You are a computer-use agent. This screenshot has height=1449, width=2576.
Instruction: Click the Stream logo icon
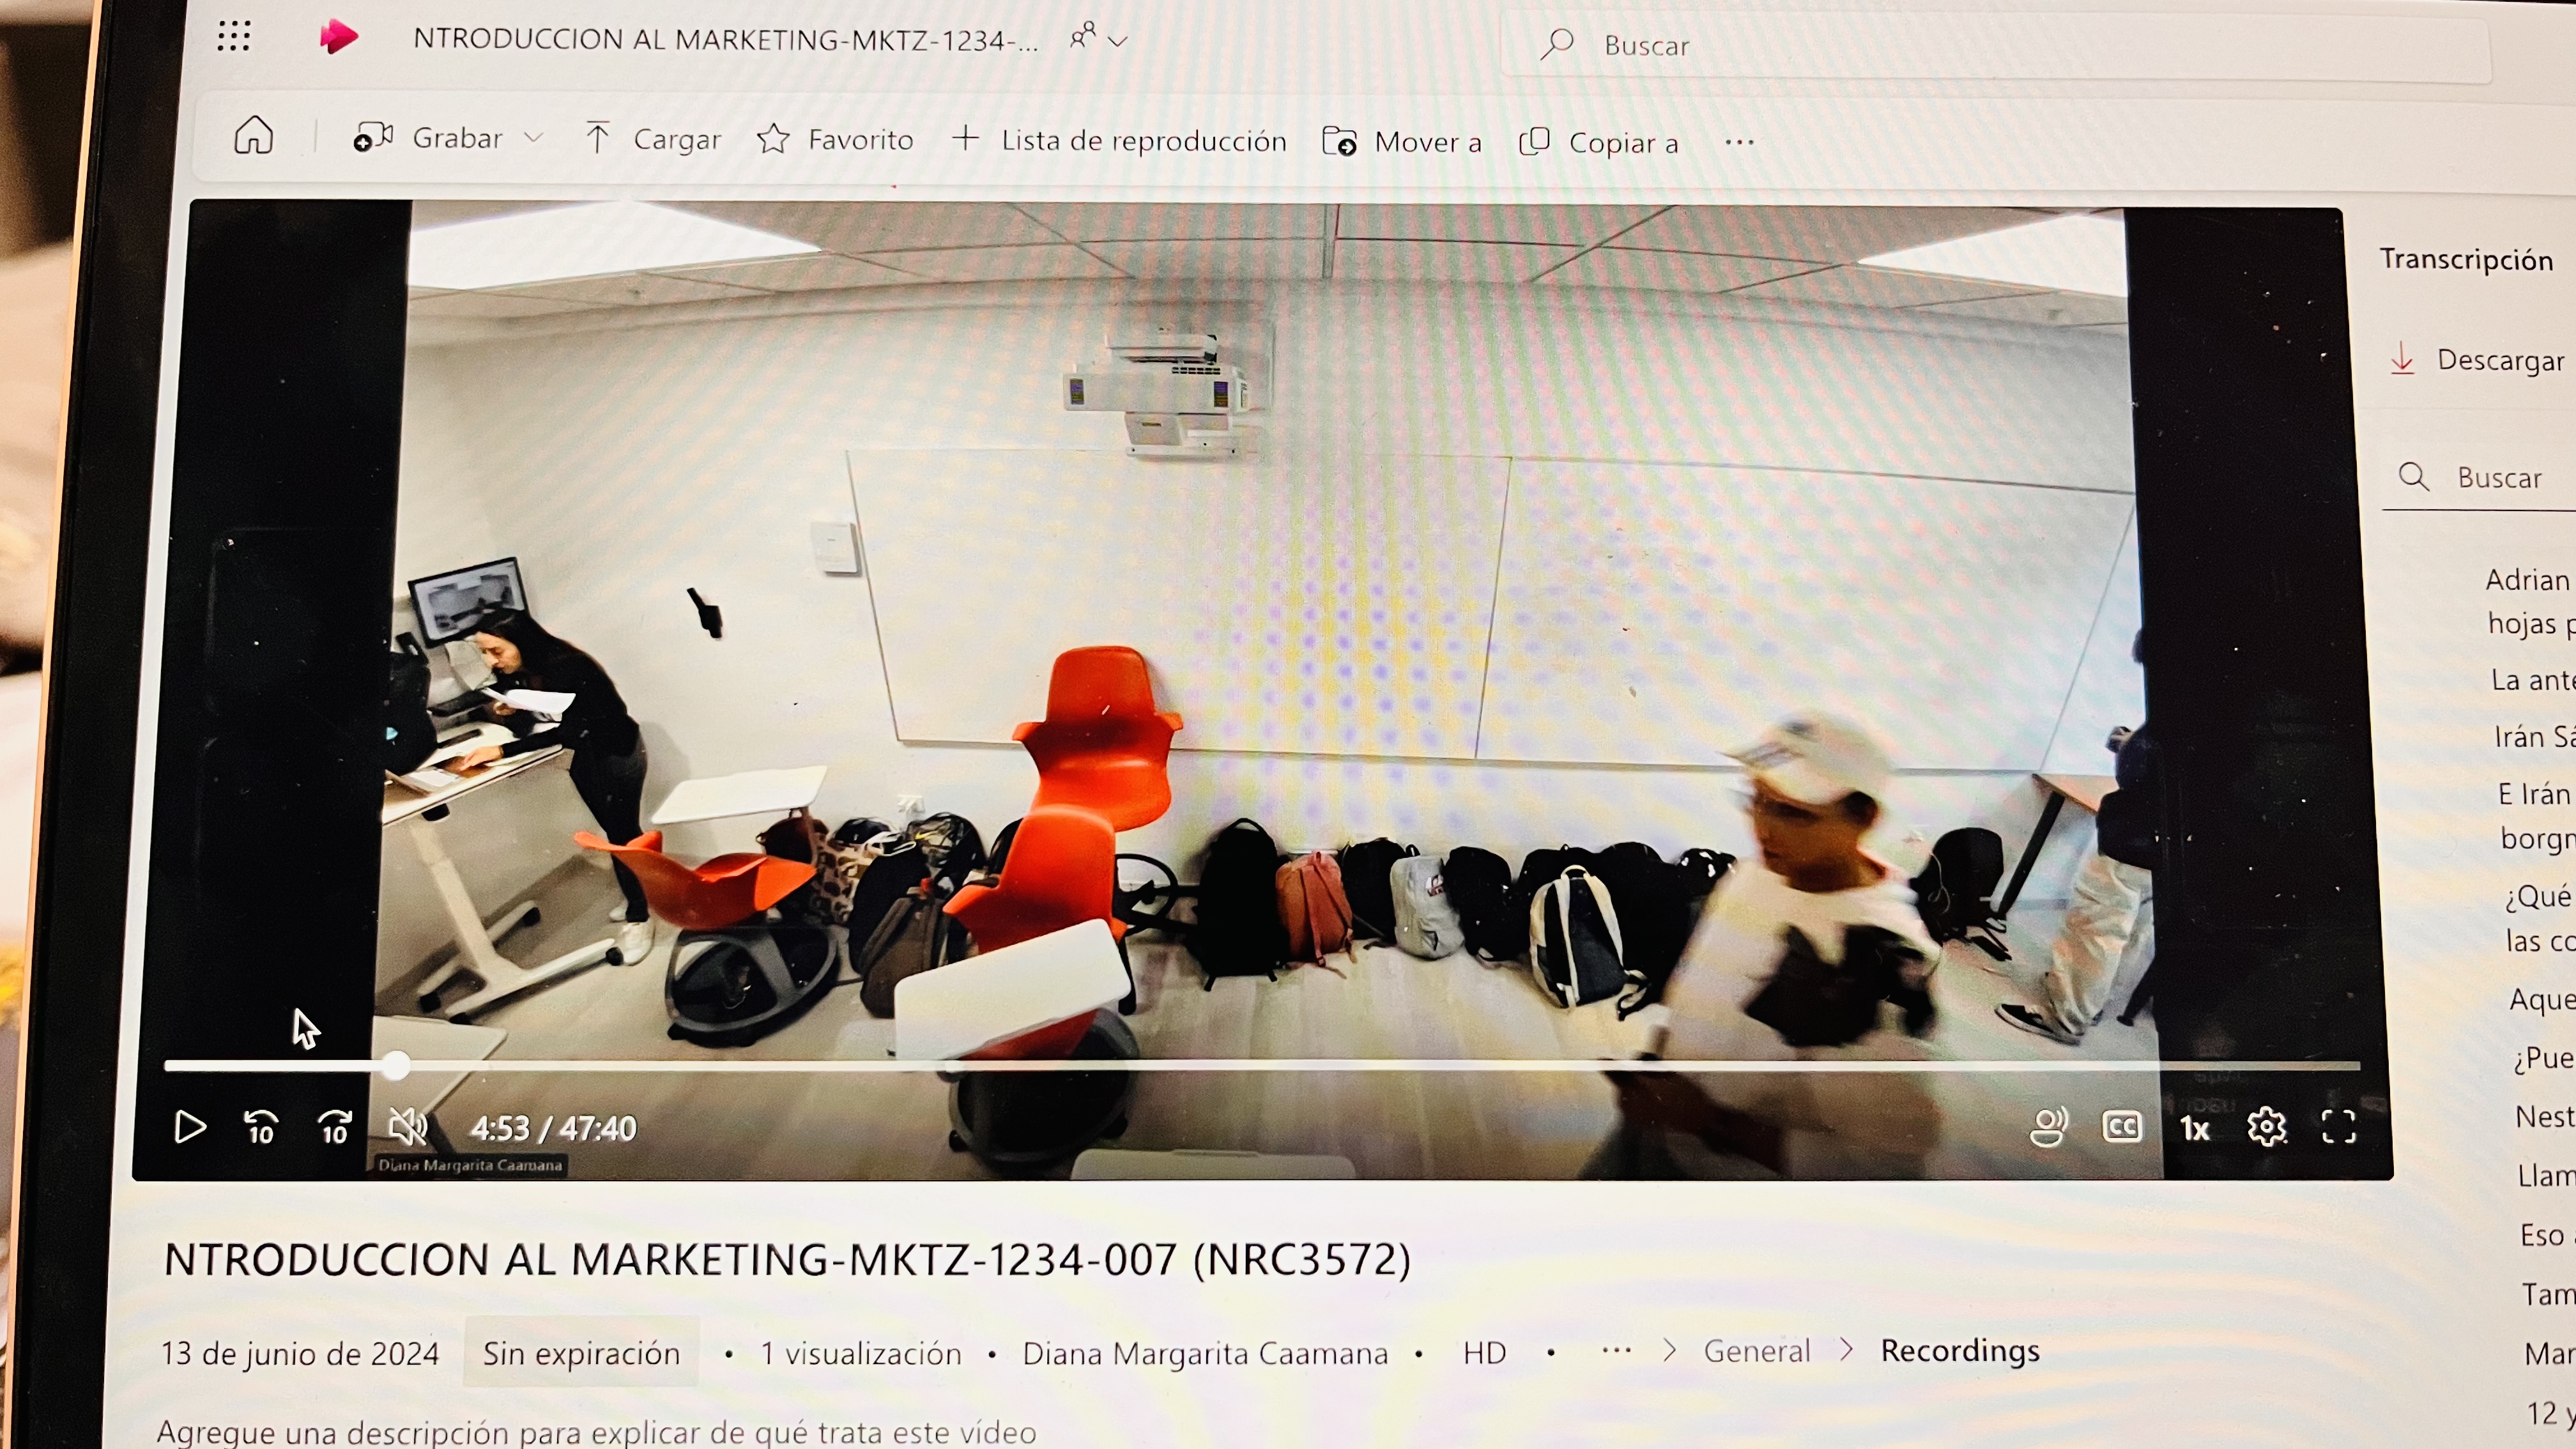339,38
